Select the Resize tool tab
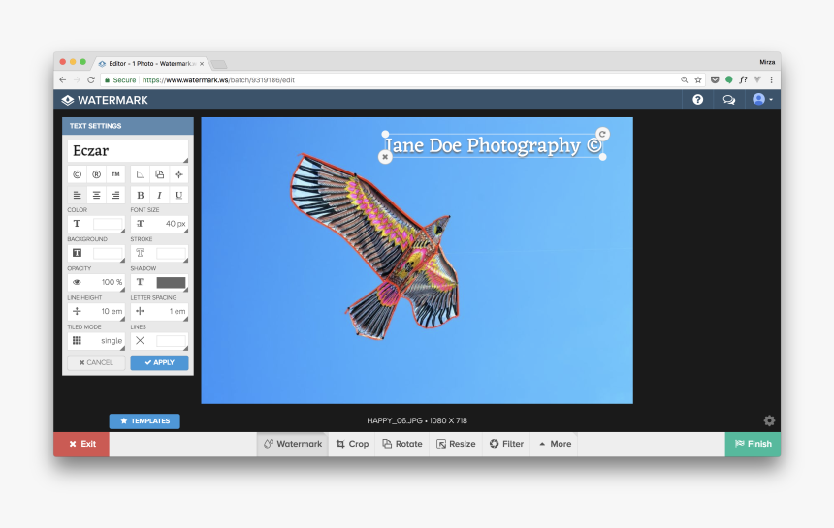 point(456,444)
